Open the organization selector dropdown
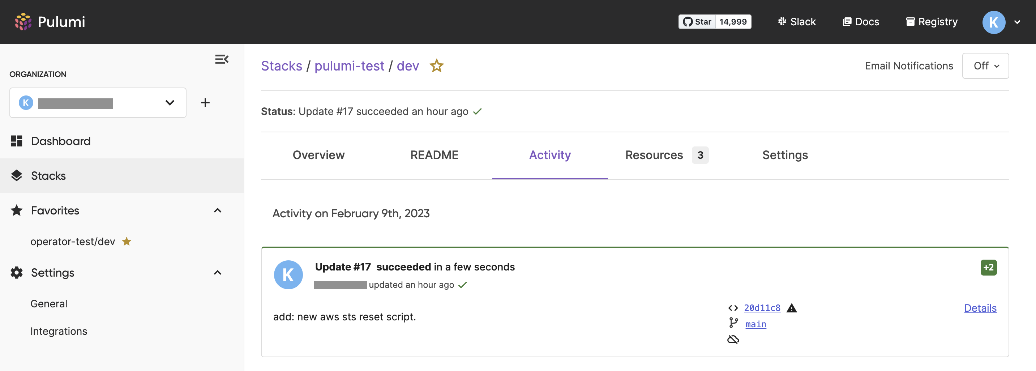Image resolution: width=1036 pixels, height=371 pixels. [x=98, y=103]
